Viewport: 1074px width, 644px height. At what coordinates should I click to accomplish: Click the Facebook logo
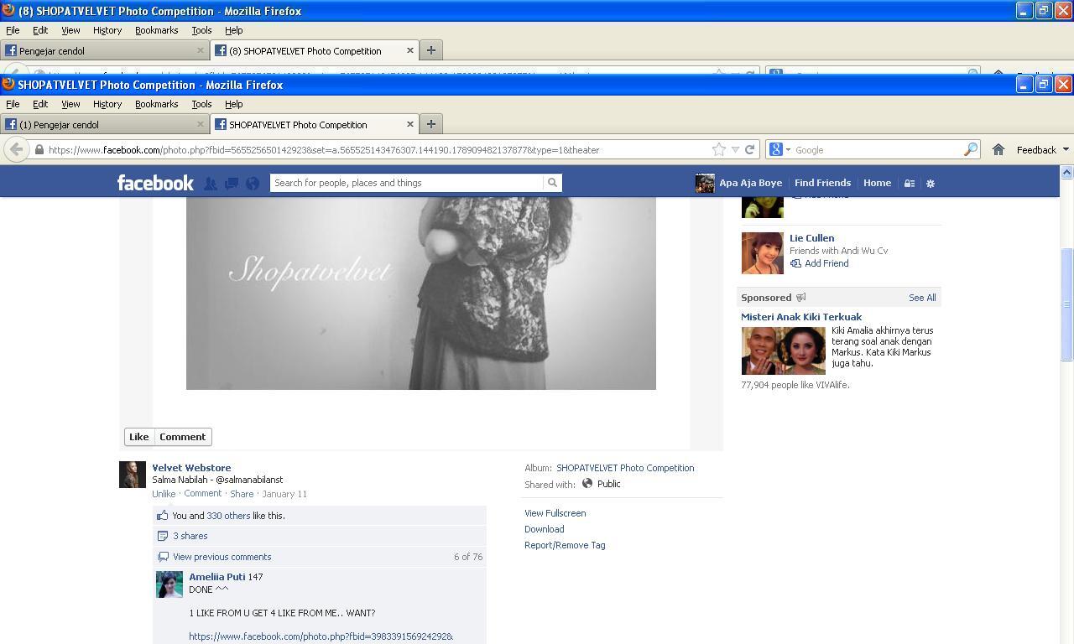pos(155,183)
